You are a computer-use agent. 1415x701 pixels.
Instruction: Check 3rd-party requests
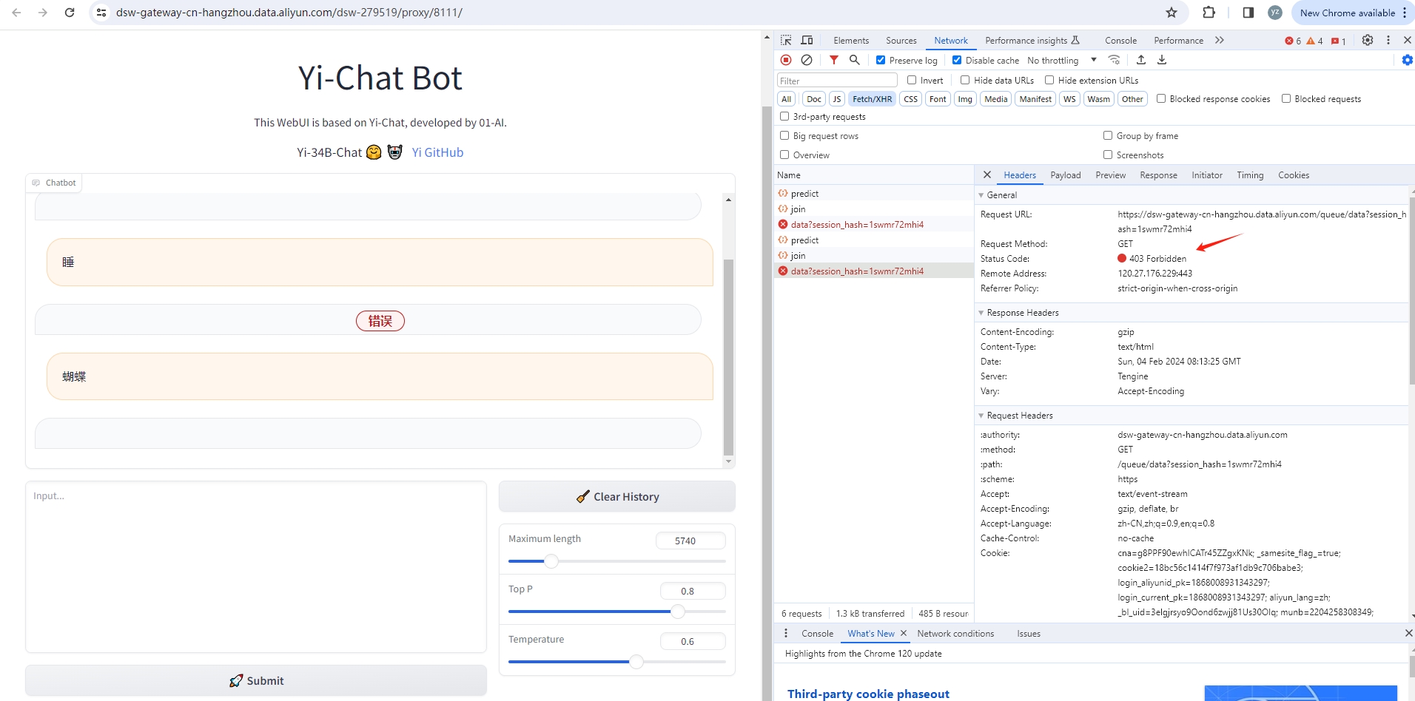click(x=784, y=116)
